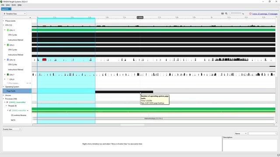Open the Help menu
280x157 pixels.
point(19,5)
